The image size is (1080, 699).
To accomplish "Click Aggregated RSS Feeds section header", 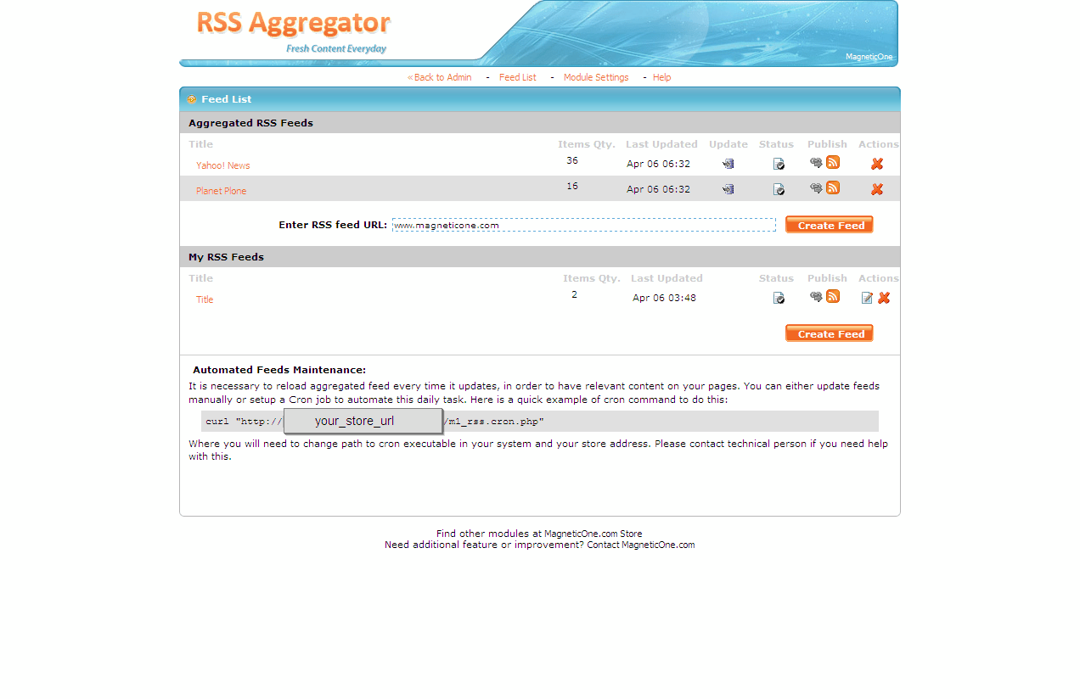I will [250, 123].
